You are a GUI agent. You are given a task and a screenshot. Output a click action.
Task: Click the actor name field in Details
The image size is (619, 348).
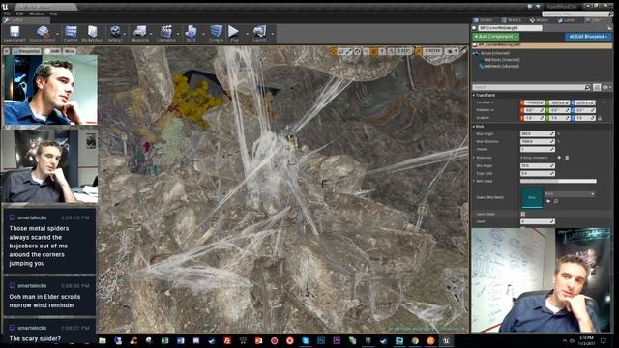[510, 28]
